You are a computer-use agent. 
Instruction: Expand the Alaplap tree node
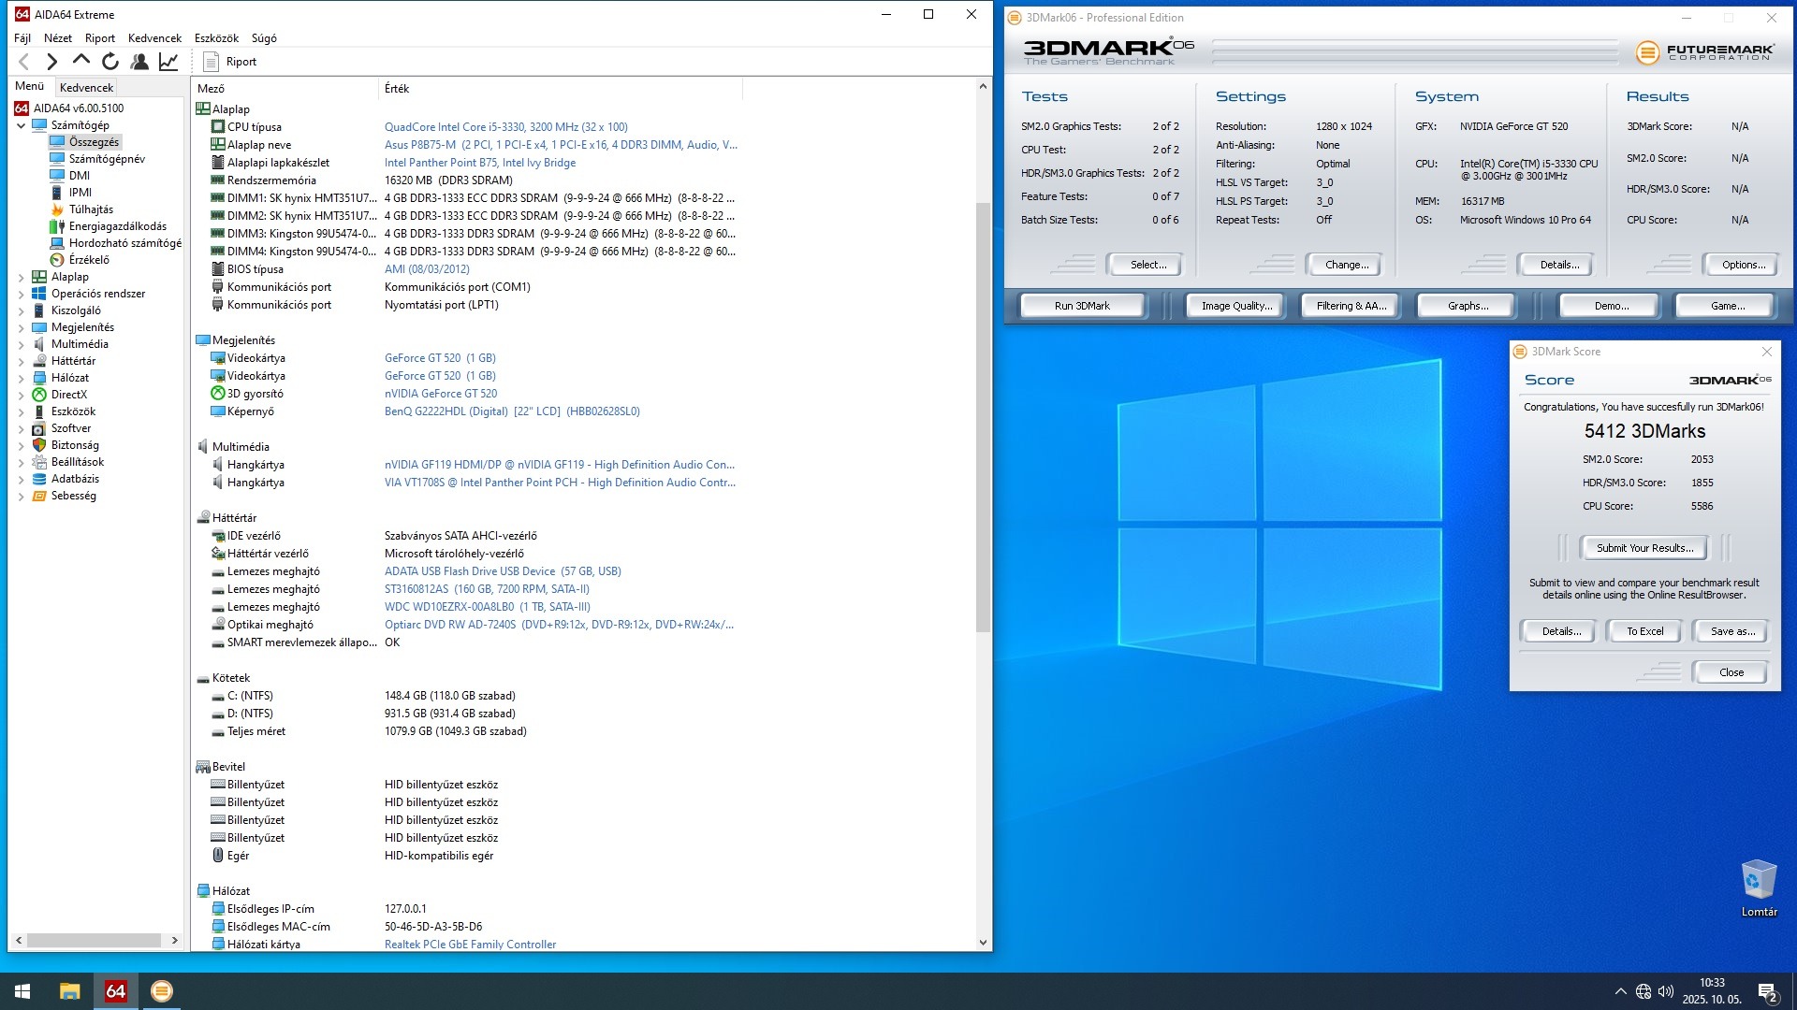click(x=21, y=277)
